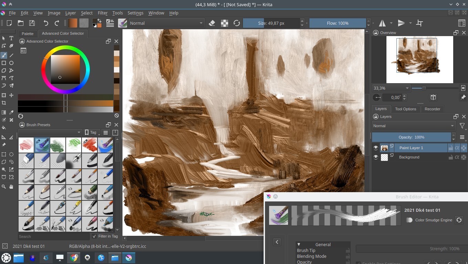Image resolution: width=468 pixels, height=264 pixels.
Task: Open the layer blending mode dropdown
Action: (x=414, y=126)
